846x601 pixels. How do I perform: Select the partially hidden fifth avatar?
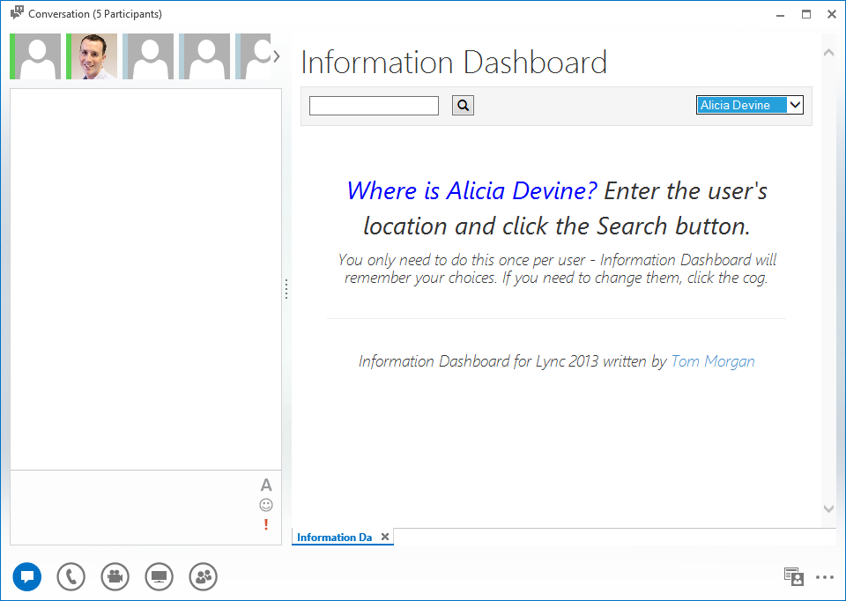(253, 56)
